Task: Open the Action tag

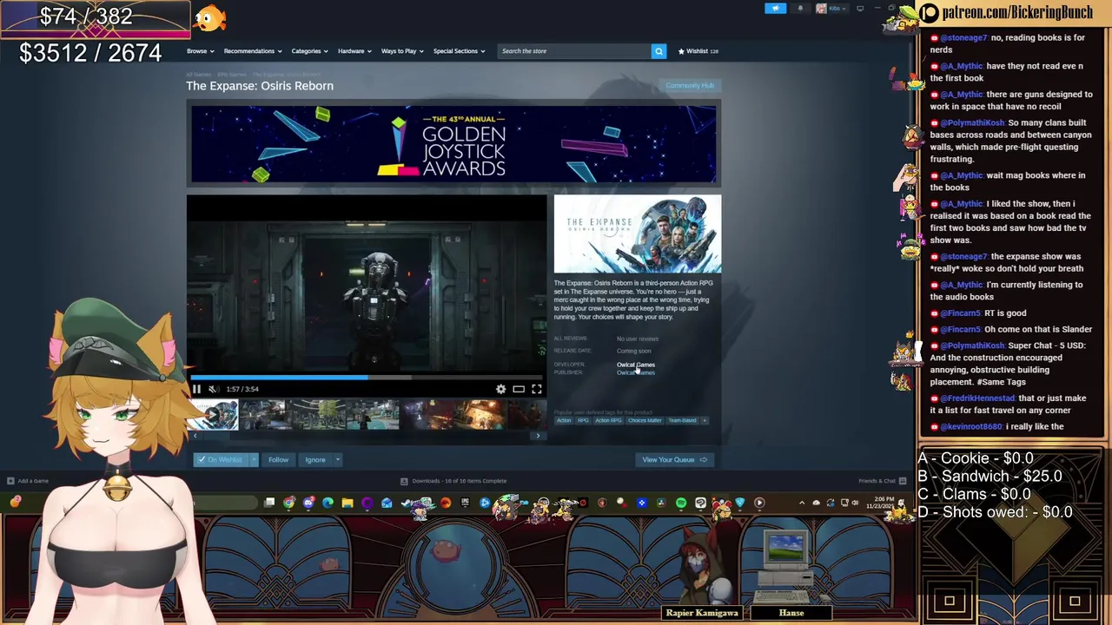Action: tap(564, 420)
